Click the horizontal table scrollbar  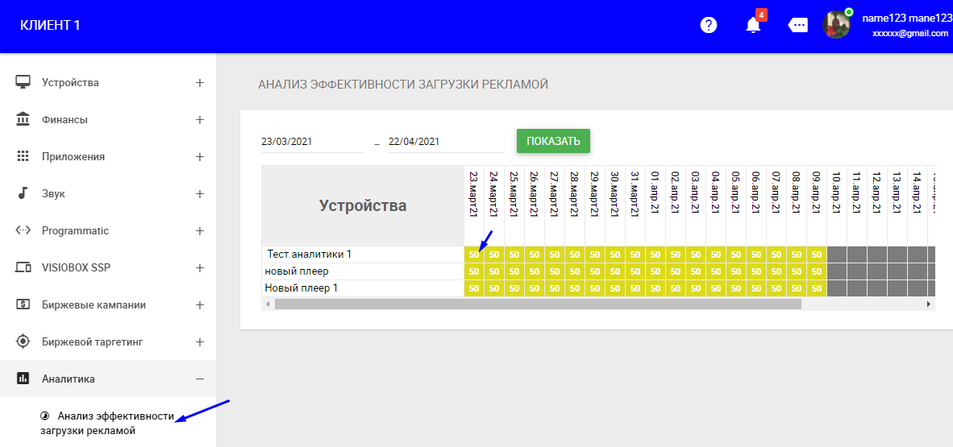(537, 304)
